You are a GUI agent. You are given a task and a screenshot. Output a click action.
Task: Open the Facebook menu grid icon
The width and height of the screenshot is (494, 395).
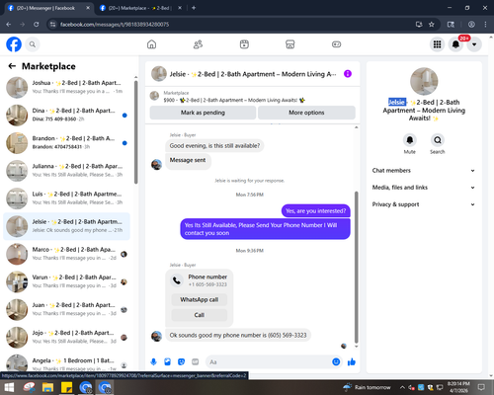point(437,44)
